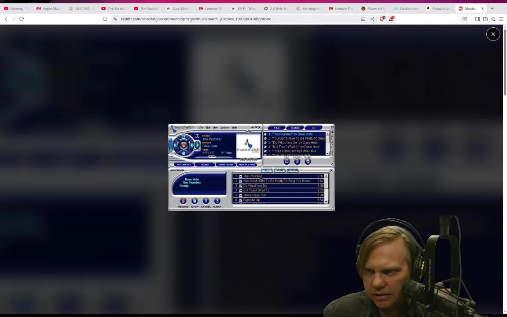Viewport: 507px width, 317px height.
Task: Stop playback with the dial's square button
Action: click(184, 153)
